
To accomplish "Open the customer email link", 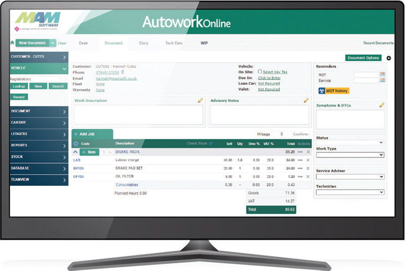I will pos(116,79).
